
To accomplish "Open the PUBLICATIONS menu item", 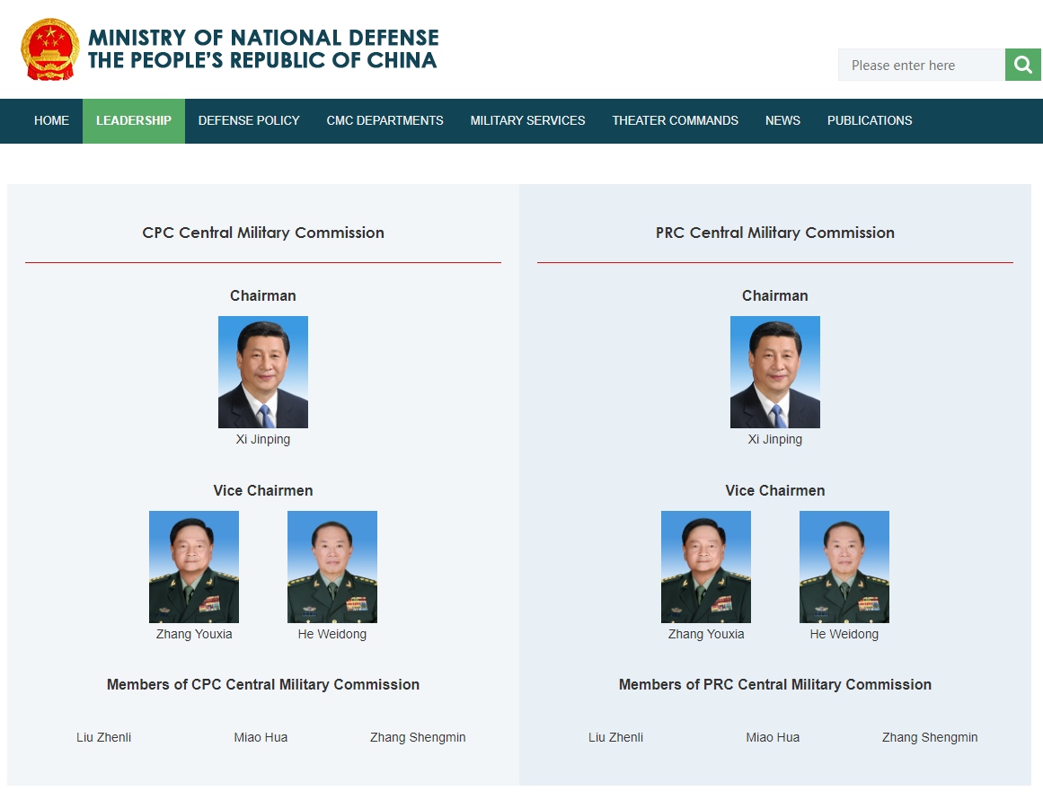I will (870, 120).
